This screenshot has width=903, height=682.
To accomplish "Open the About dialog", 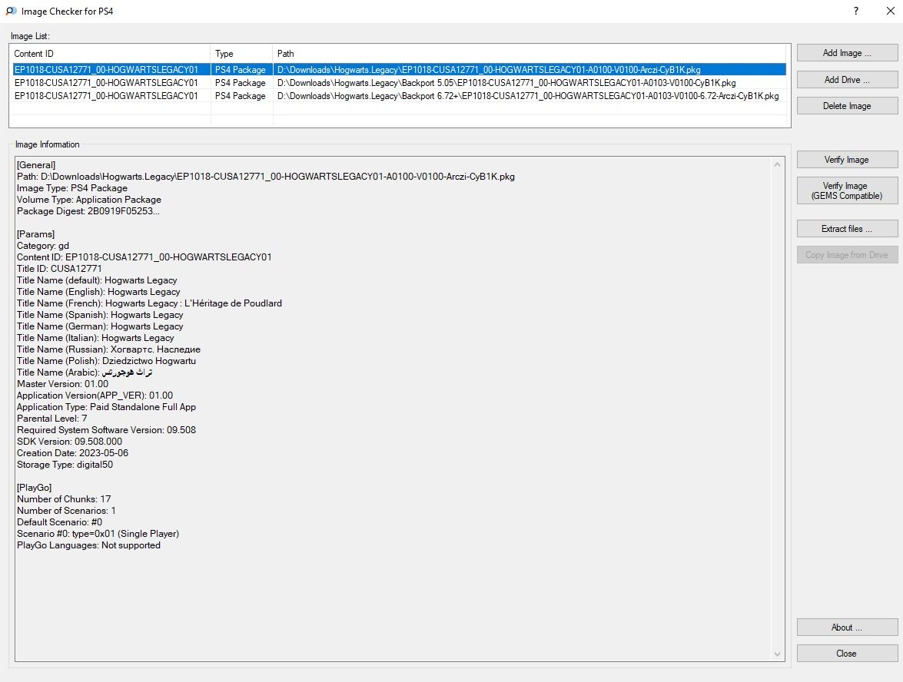I will [847, 627].
